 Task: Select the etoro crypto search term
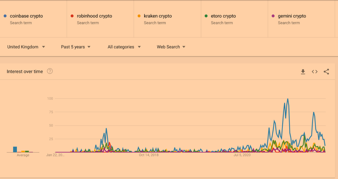tap(223, 16)
